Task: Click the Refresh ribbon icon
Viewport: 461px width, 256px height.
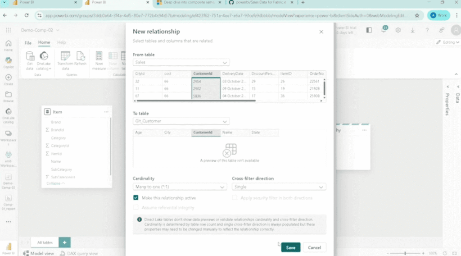Action: (x=80, y=59)
